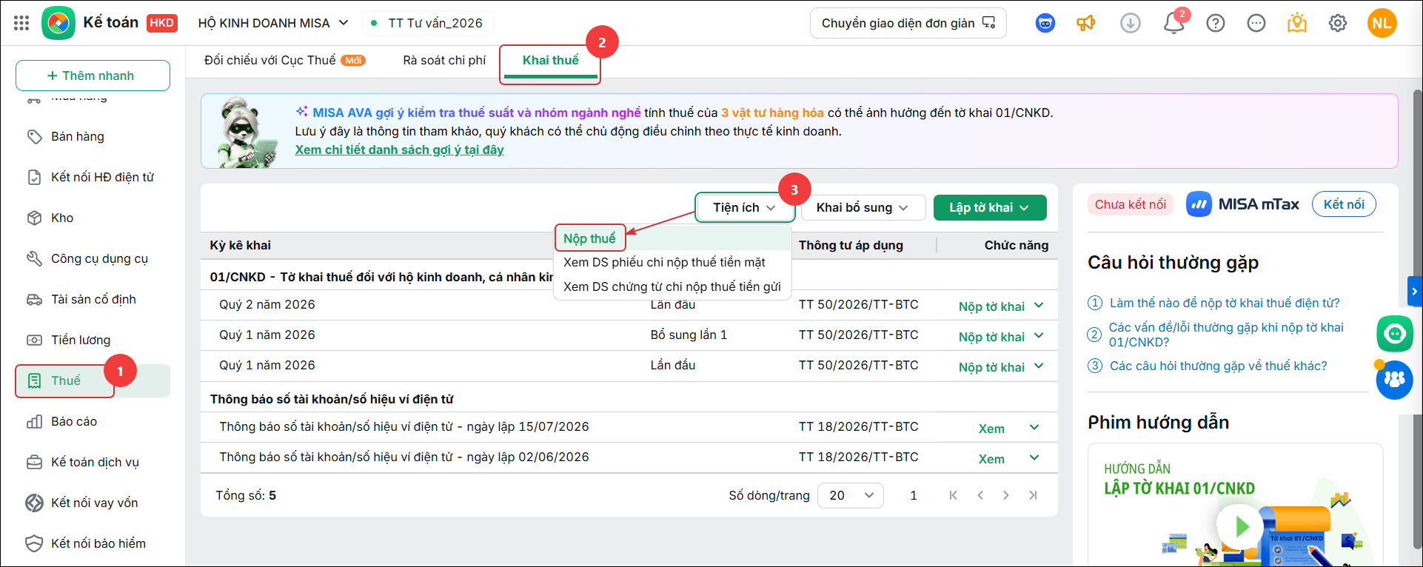The width and height of the screenshot is (1423, 567).
Task: Expand options arrow for Quý 2 năm 2026
Action: (1039, 306)
